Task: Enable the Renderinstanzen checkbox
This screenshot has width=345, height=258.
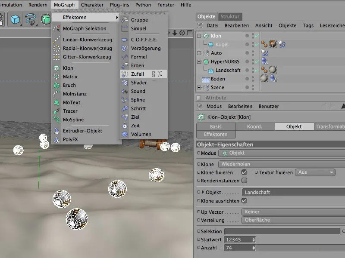Action: (x=244, y=181)
